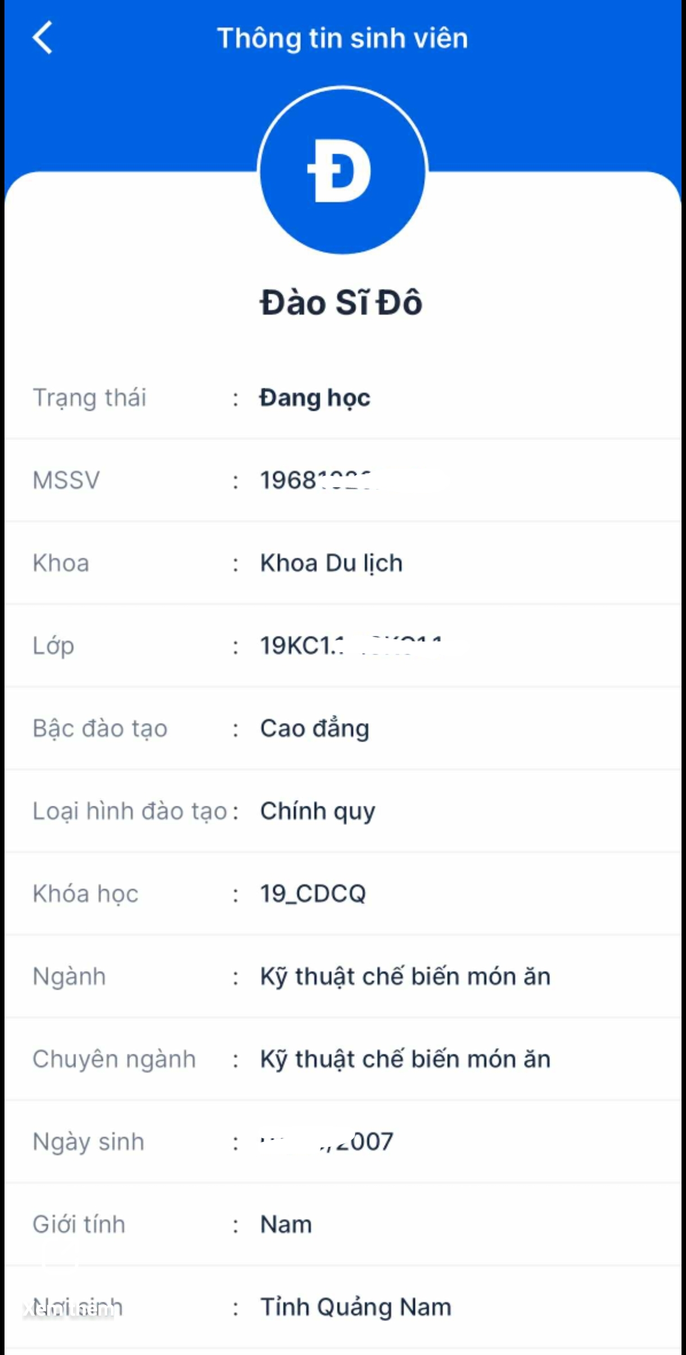
Task: Tap the student name Đào Sĩ Đô
Action: (341, 302)
